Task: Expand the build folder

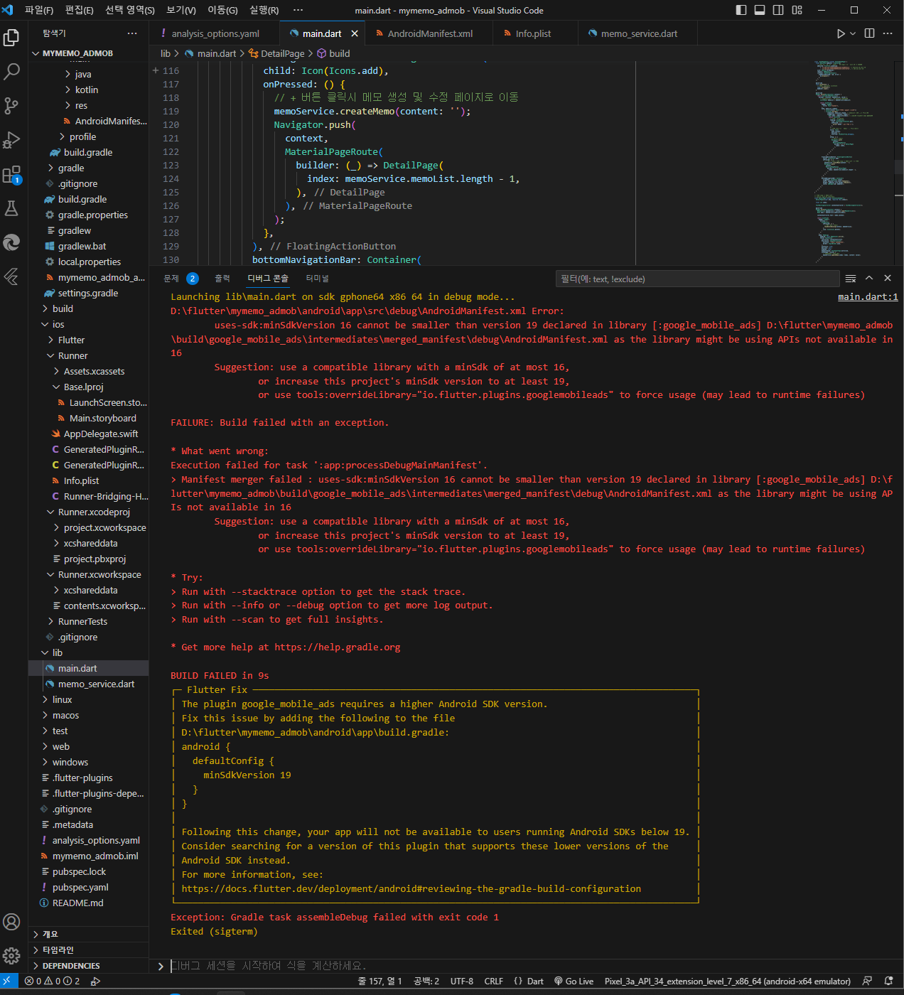Action: [x=63, y=308]
